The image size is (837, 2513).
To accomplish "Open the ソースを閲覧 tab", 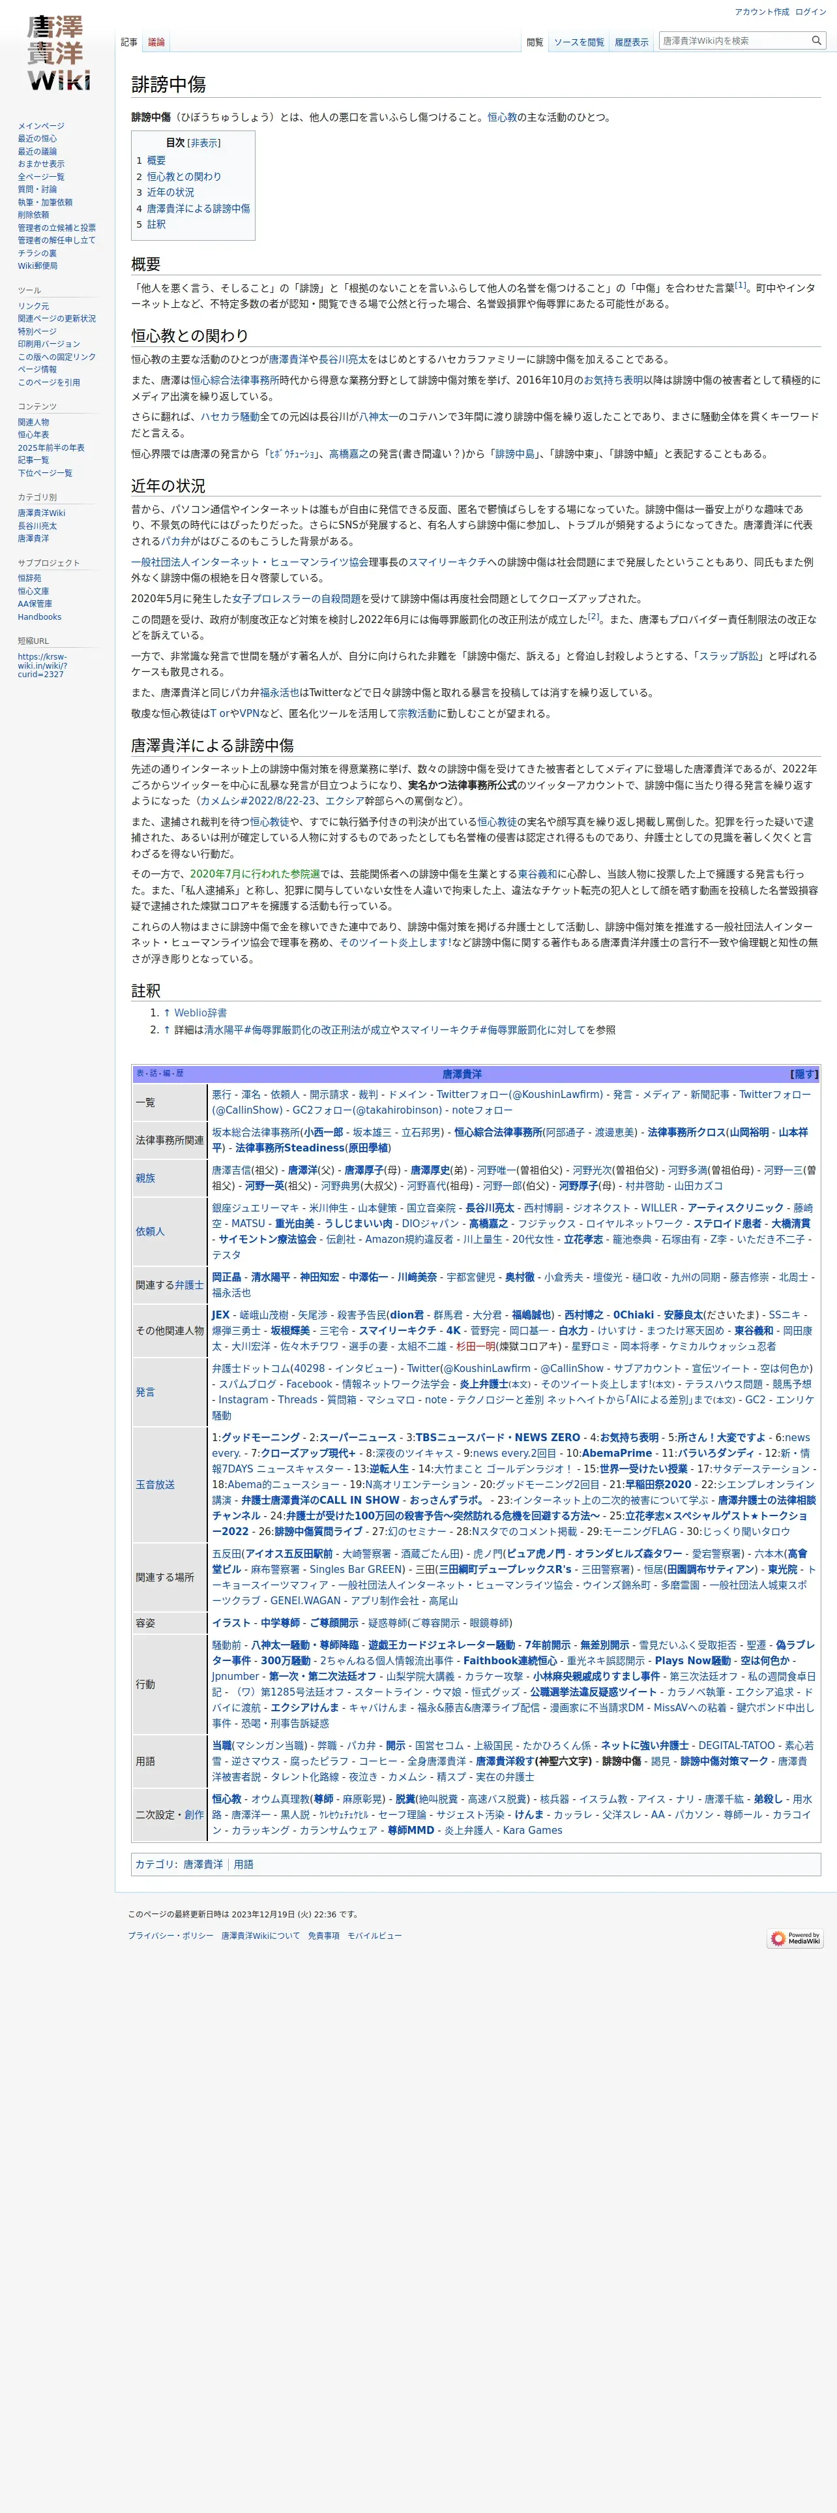I will click(x=579, y=43).
